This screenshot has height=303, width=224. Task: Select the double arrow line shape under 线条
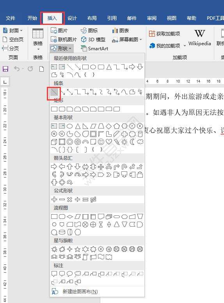point(70,92)
